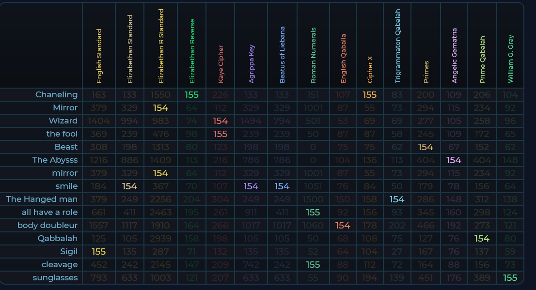Select the body doubleur phrase label
The height and width of the screenshot is (290, 536).
(47, 225)
